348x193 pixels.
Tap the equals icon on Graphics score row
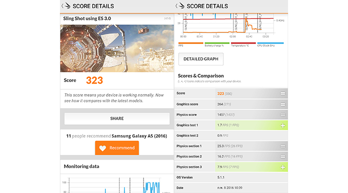tap(283, 104)
